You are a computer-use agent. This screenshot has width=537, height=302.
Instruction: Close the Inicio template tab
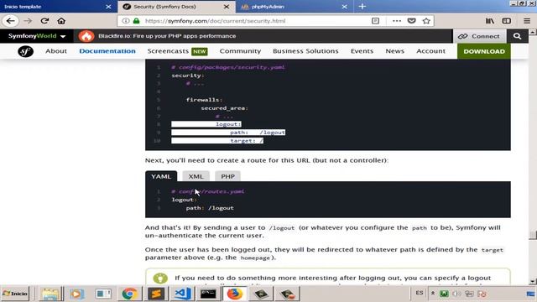tap(108, 7)
